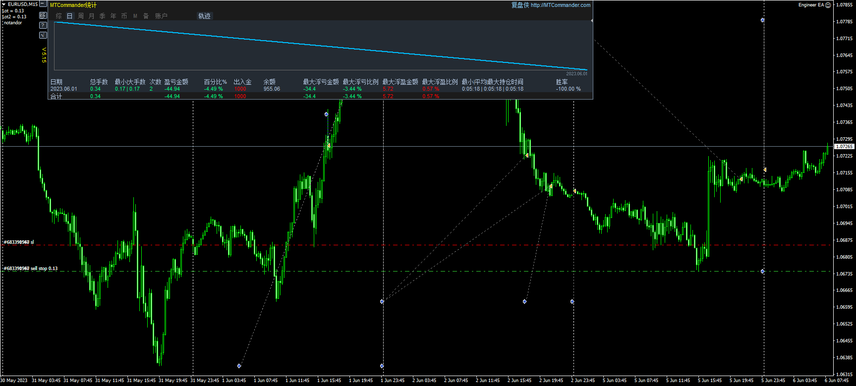Click the 百分比% column header
The width and height of the screenshot is (856, 386).
click(216, 82)
